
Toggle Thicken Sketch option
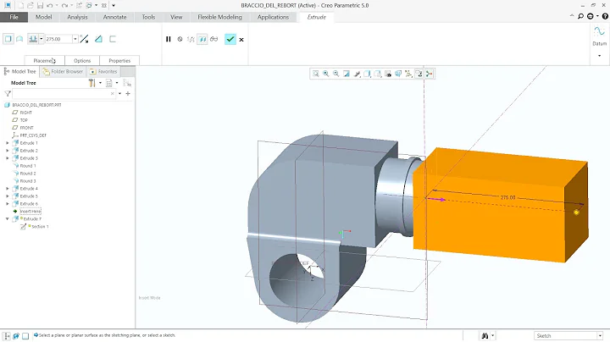[x=113, y=39]
